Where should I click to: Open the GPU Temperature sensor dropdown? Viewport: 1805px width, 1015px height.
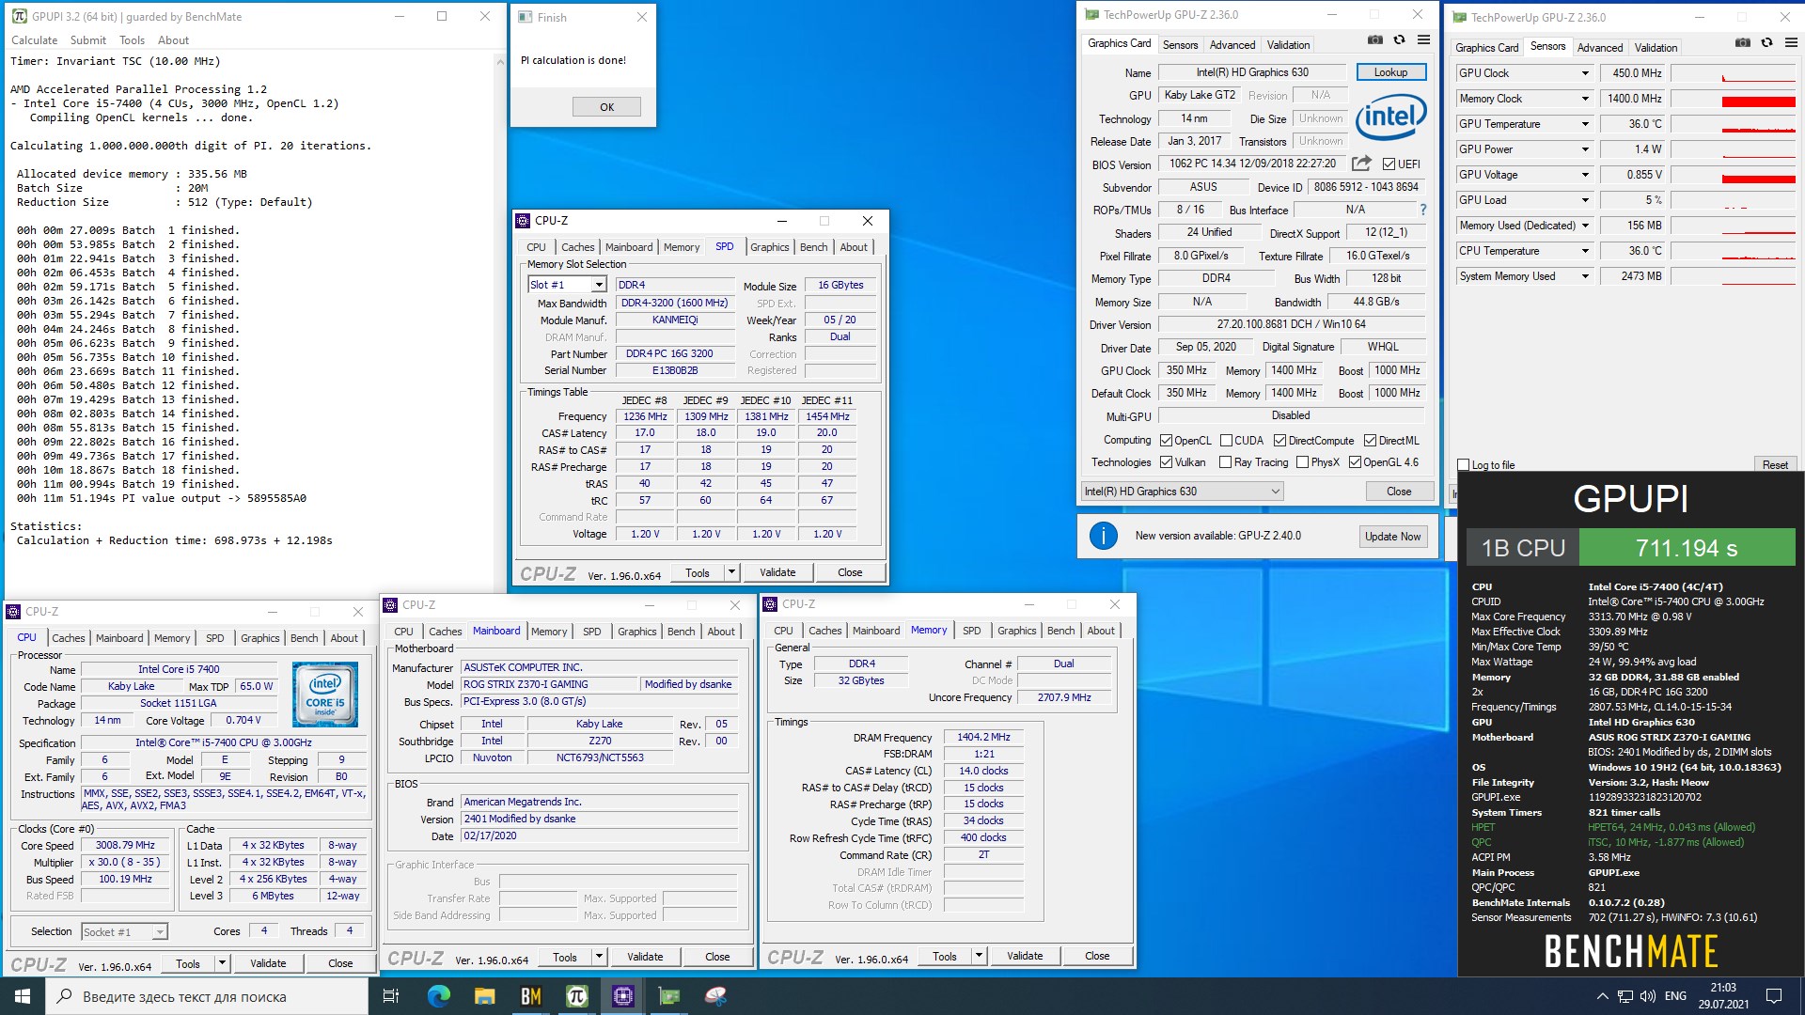coord(1585,124)
